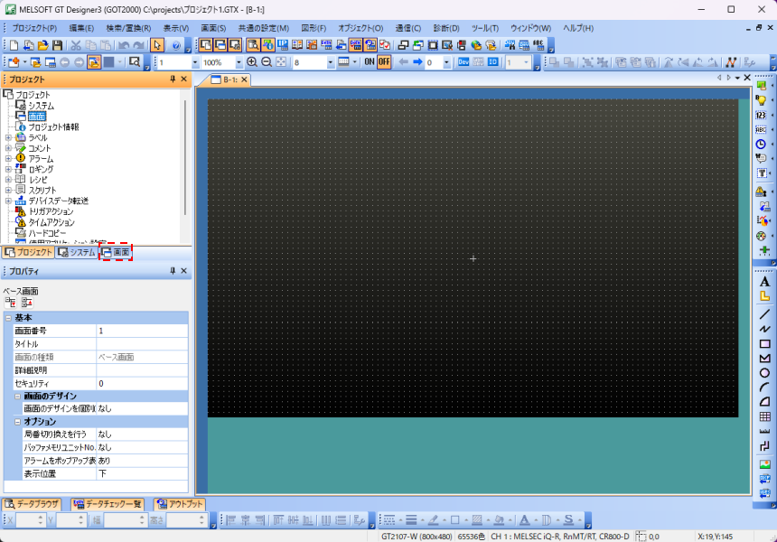Image resolution: width=777 pixels, height=542 pixels.
Task: Click the Save project icon
Action: pyautogui.click(x=57, y=45)
